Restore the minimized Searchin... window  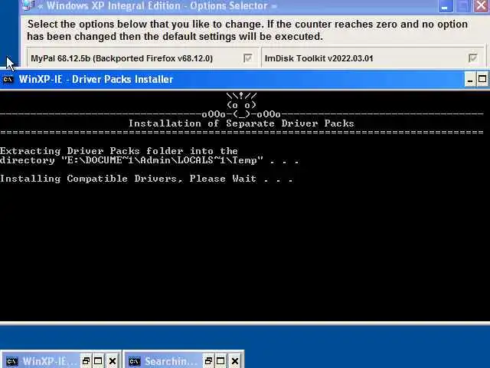click(x=208, y=361)
